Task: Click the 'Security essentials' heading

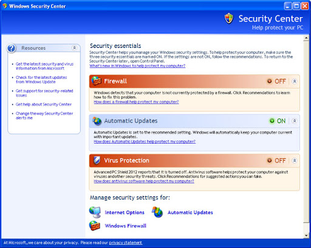Action: click(115, 46)
